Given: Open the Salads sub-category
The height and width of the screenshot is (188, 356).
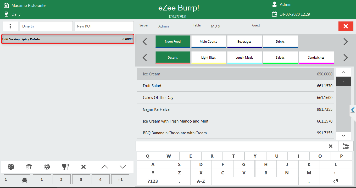Looking at the screenshot, I should click(280, 58).
